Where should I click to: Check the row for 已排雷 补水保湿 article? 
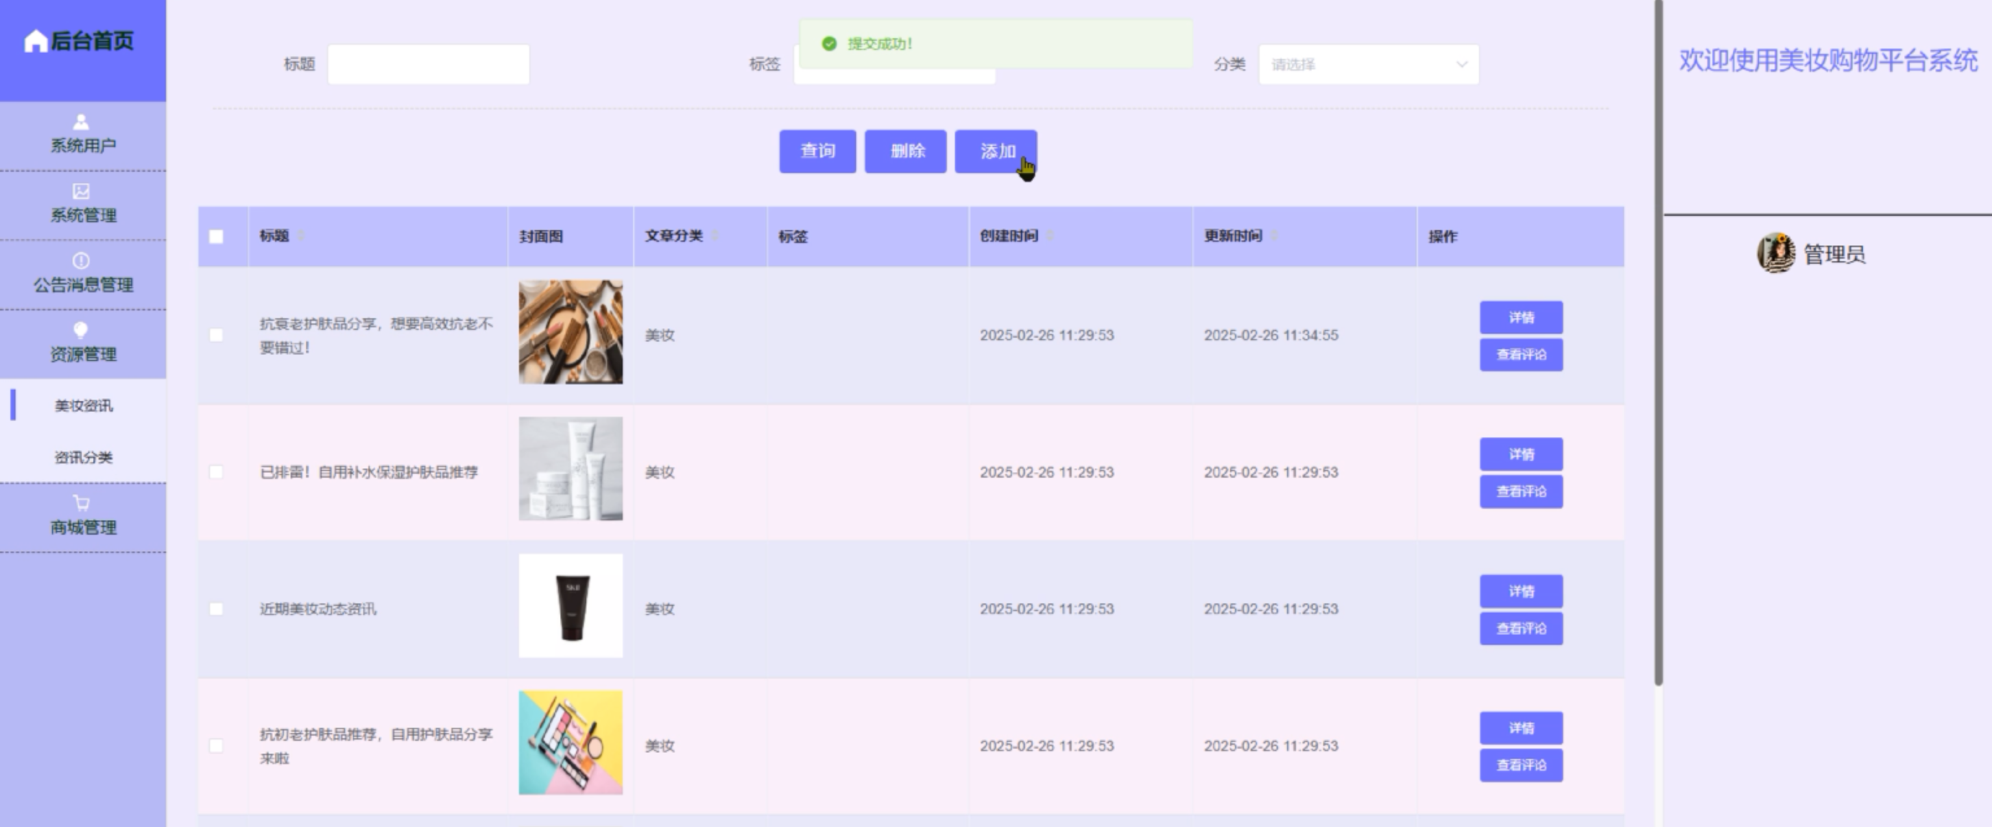point(217,472)
